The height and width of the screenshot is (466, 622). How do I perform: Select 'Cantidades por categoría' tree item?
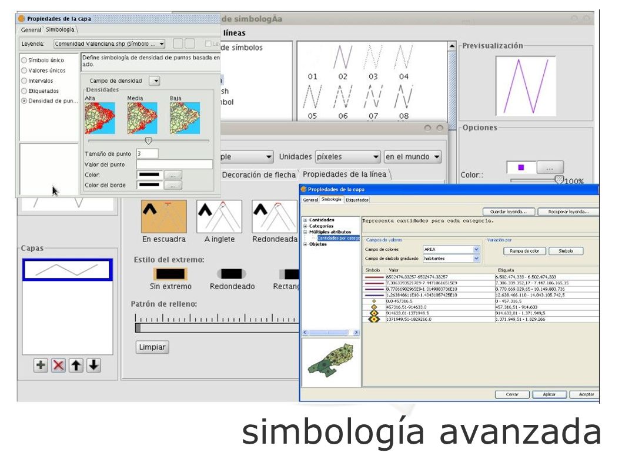(x=339, y=238)
